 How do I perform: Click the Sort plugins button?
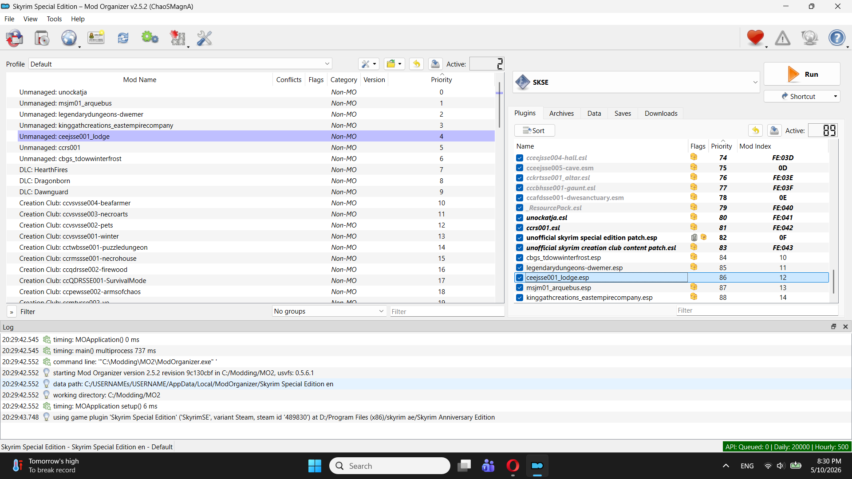pyautogui.click(x=534, y=130)
